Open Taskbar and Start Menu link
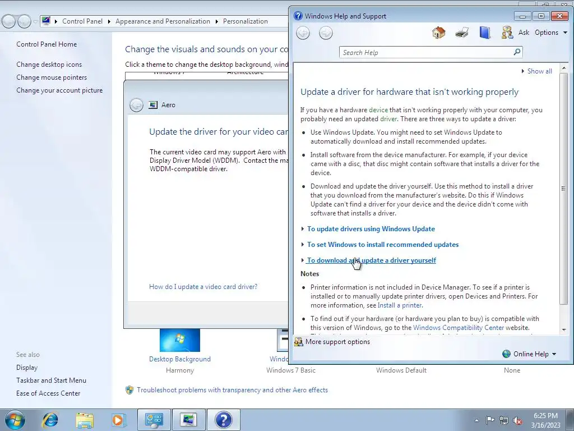Viewport: 574px width, 431px height. [x=51, y=380]
